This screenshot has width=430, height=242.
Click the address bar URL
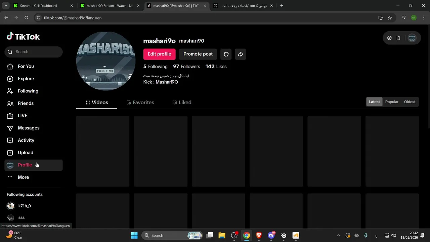coord(73,18)
